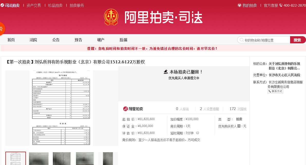Click the 0 人报名 counter
This screenshot has width=306, height=165.
tap(182, 109)
